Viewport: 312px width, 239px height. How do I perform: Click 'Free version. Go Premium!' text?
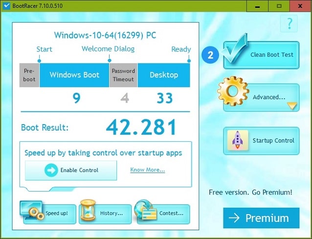click(x=250, y=192)
